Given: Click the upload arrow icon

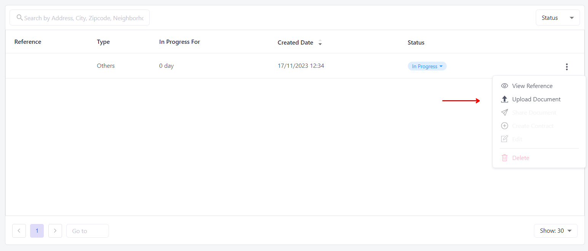Looking at the screenshot, I should point(505,99).
